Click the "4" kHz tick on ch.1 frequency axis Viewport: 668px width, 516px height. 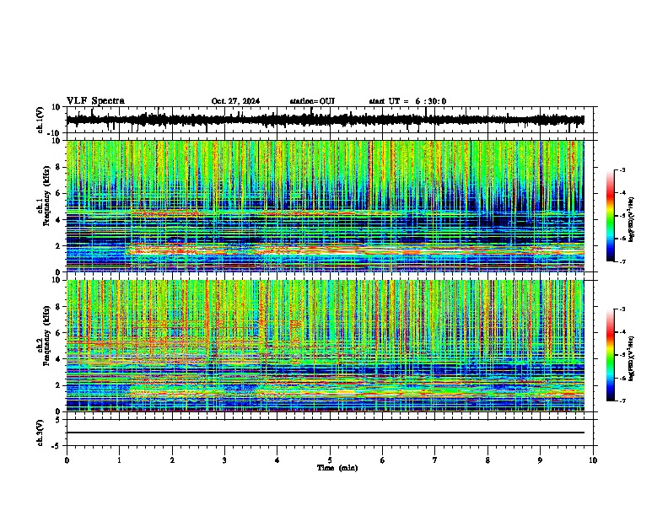tap(58, 220)
